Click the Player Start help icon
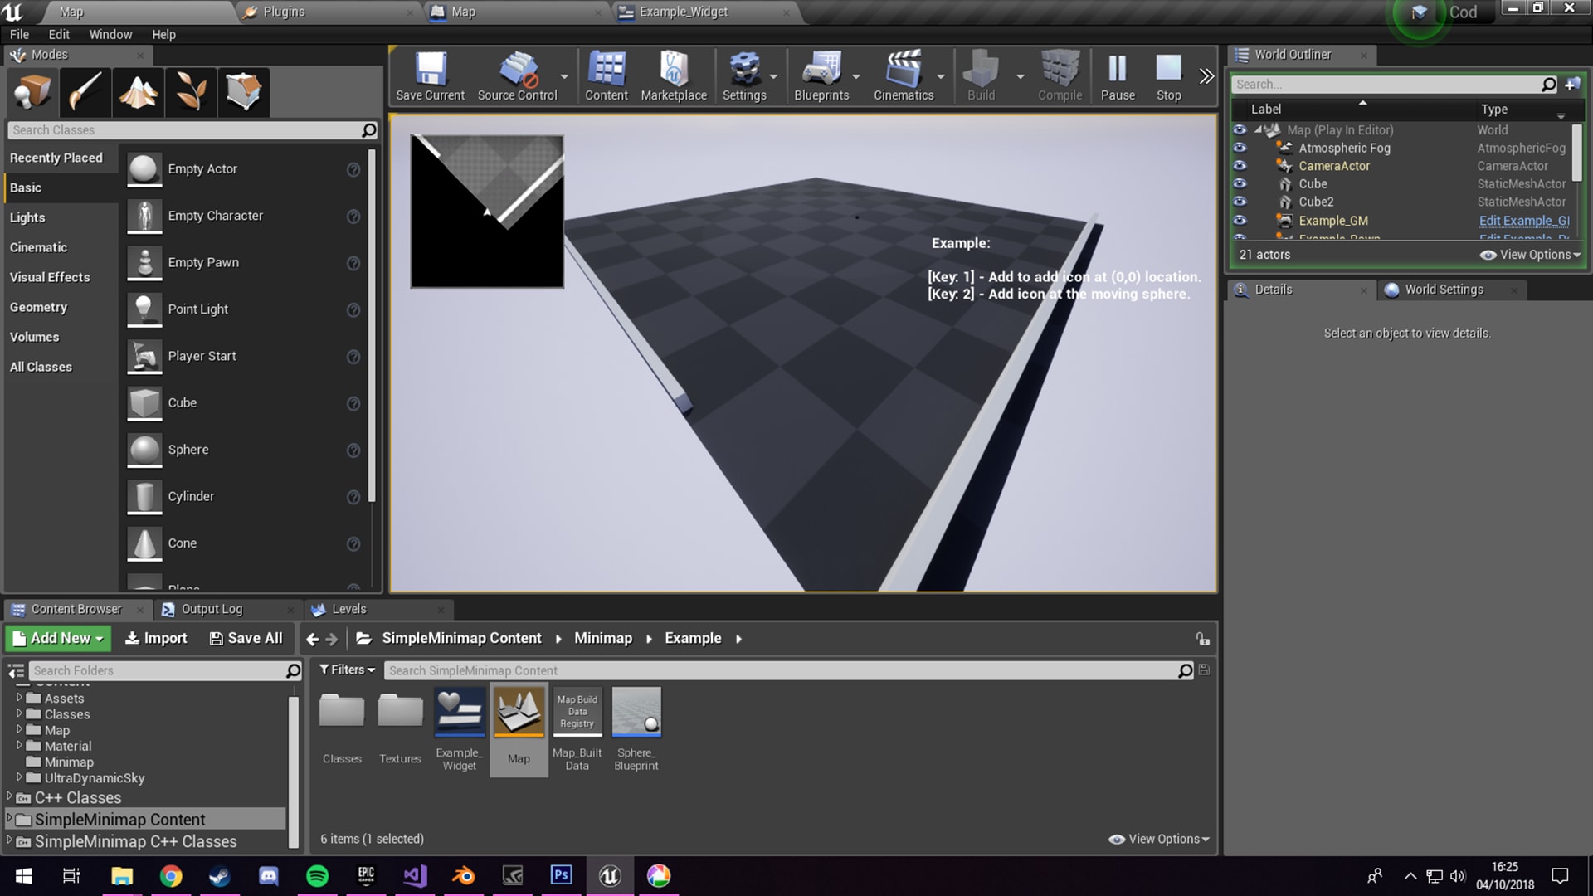 coord(353,357)
